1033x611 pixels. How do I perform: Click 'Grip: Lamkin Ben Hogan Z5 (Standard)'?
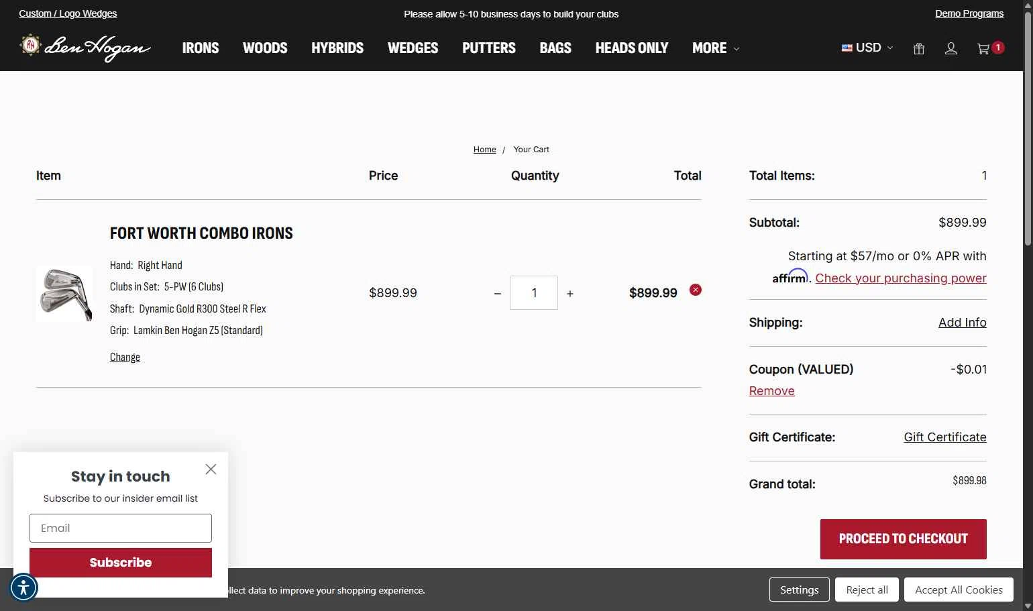(186, 331)
